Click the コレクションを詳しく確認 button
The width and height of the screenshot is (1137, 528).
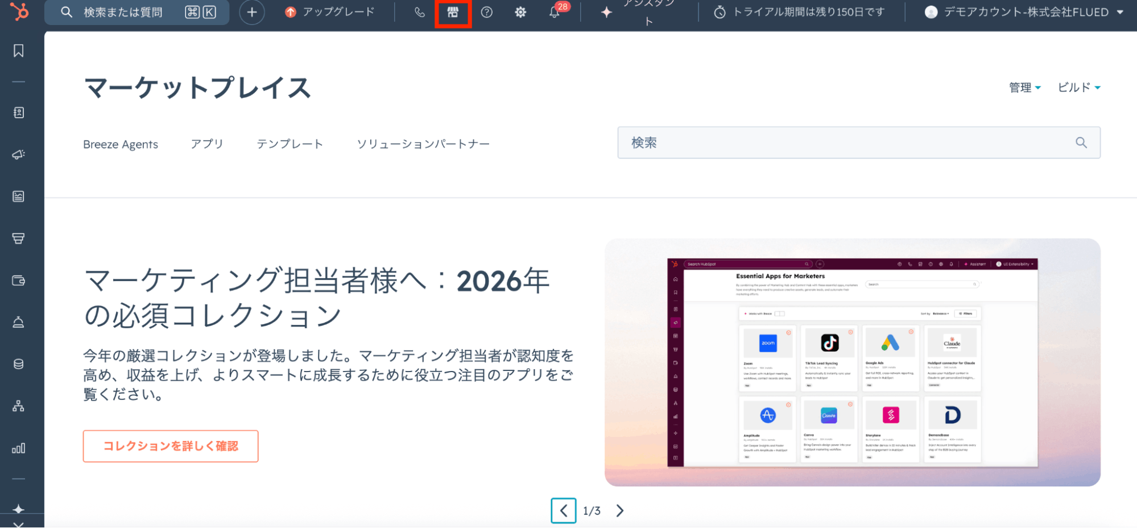[x=171, y=446]
